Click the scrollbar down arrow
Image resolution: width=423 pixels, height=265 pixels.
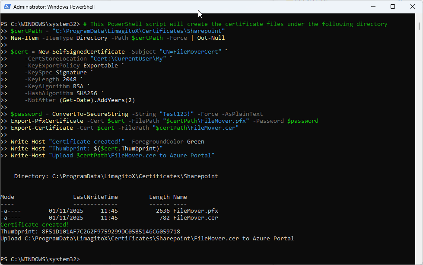tap(418, 261)
